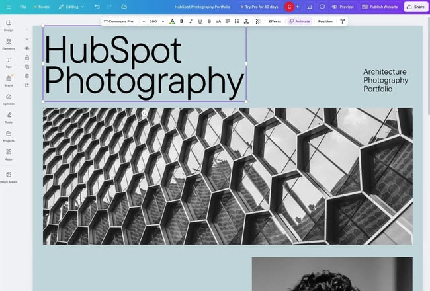The width and height of the screenshot is (430, 291).
Task: Open the Apps panel
Action: point(9,154)
